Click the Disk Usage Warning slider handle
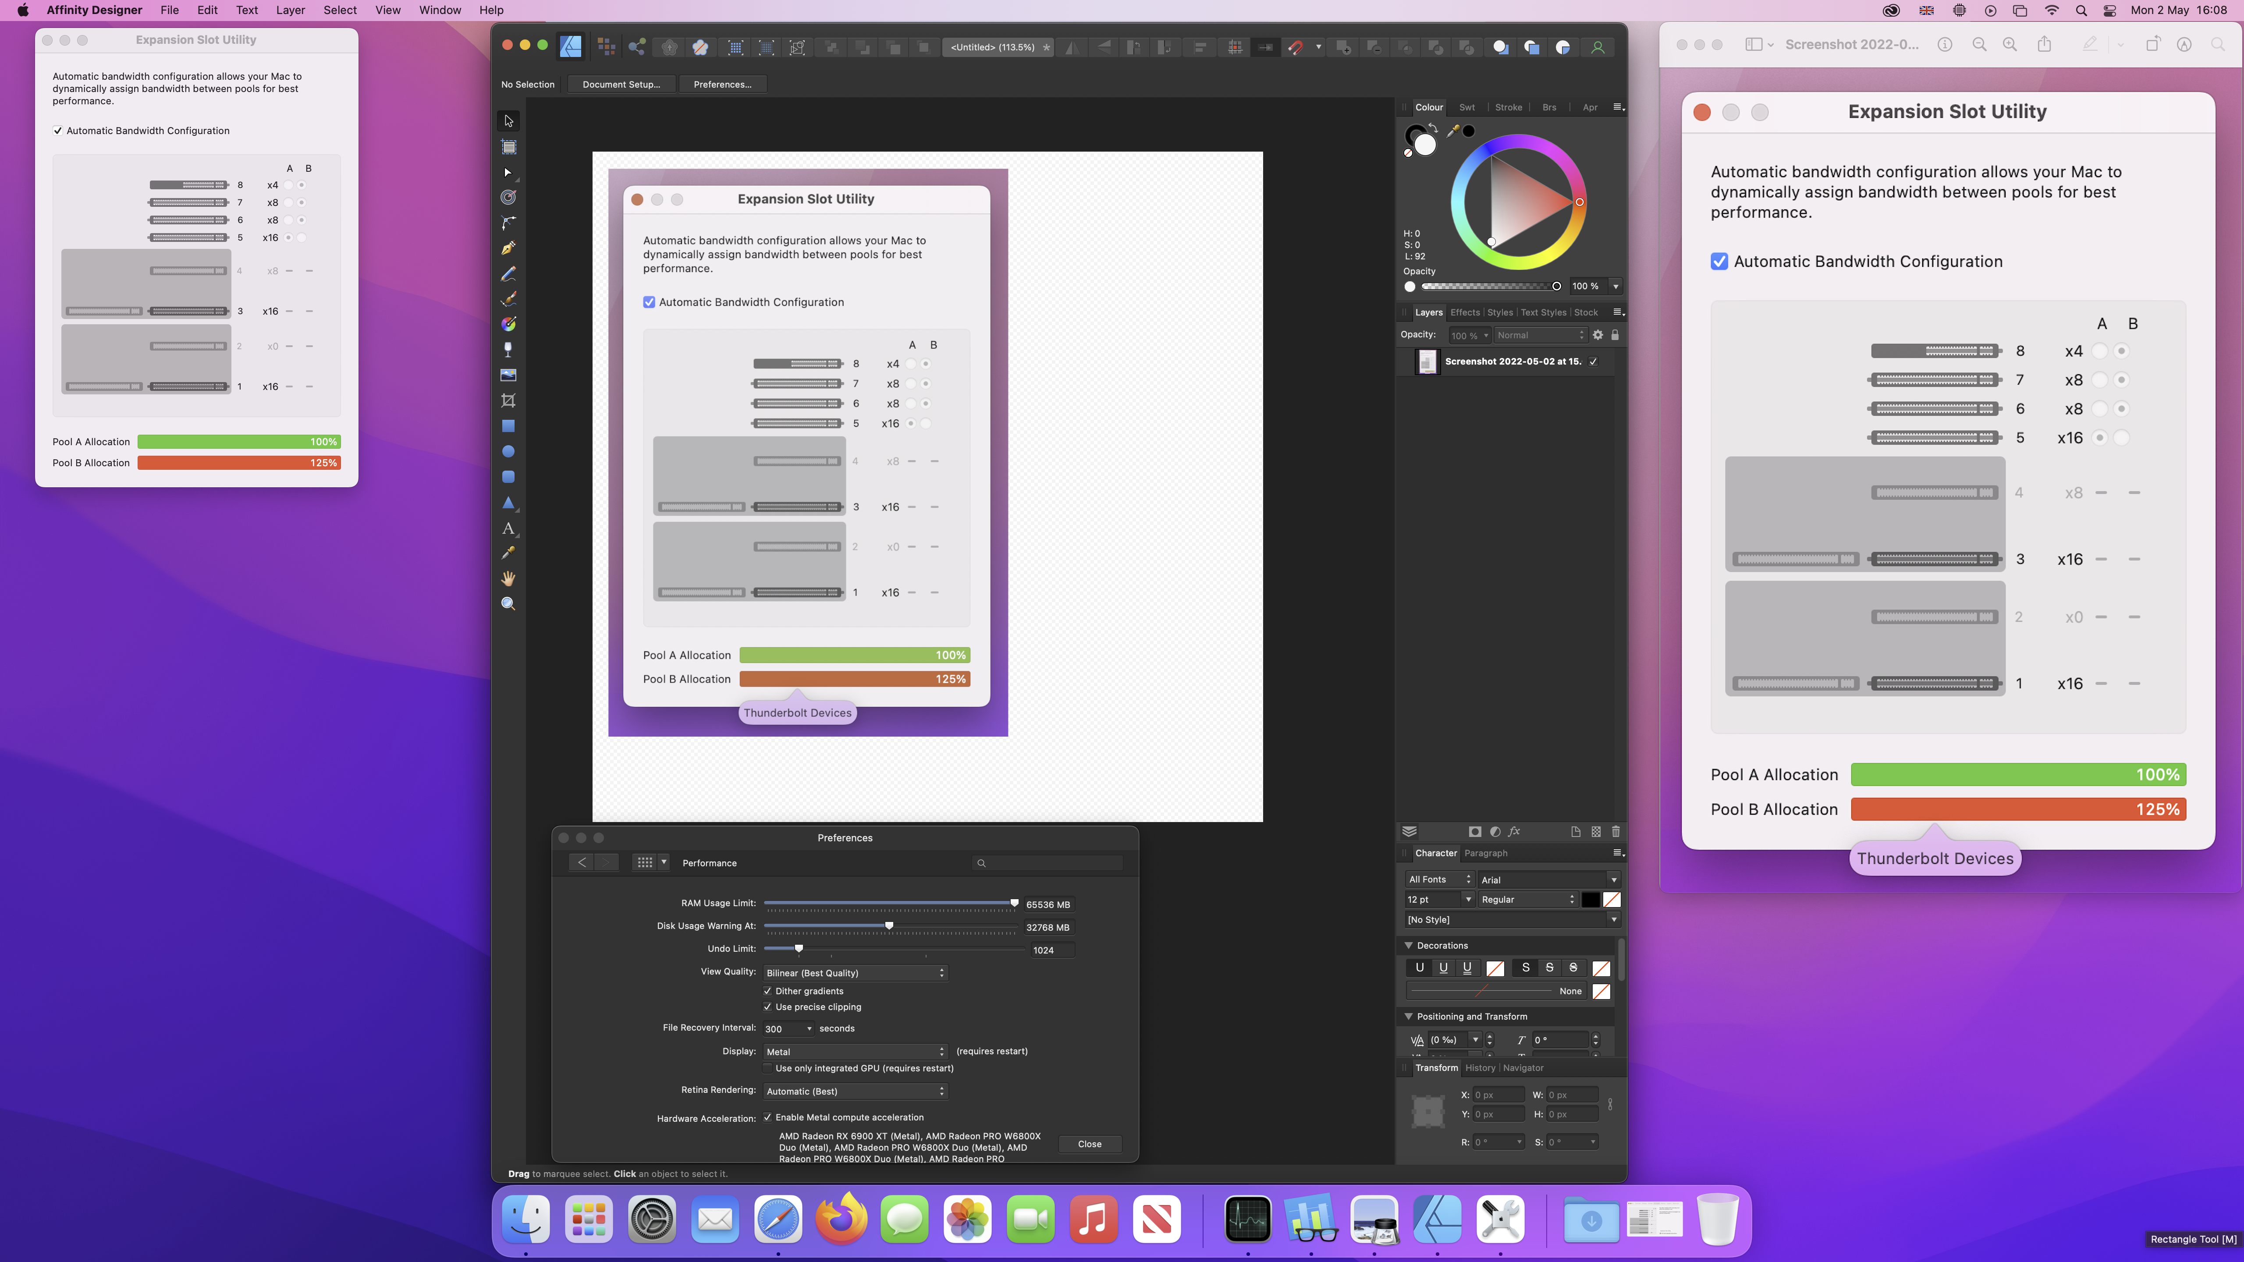 click(x=888, y=926)
